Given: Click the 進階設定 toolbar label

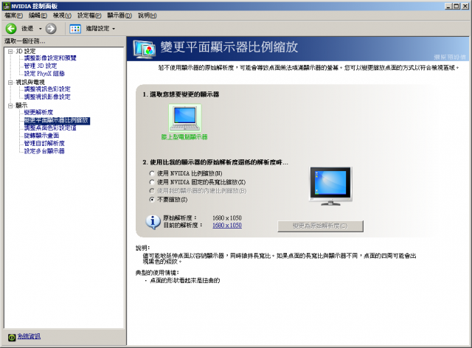Looking at the screenshot, I should click(97, 29).
